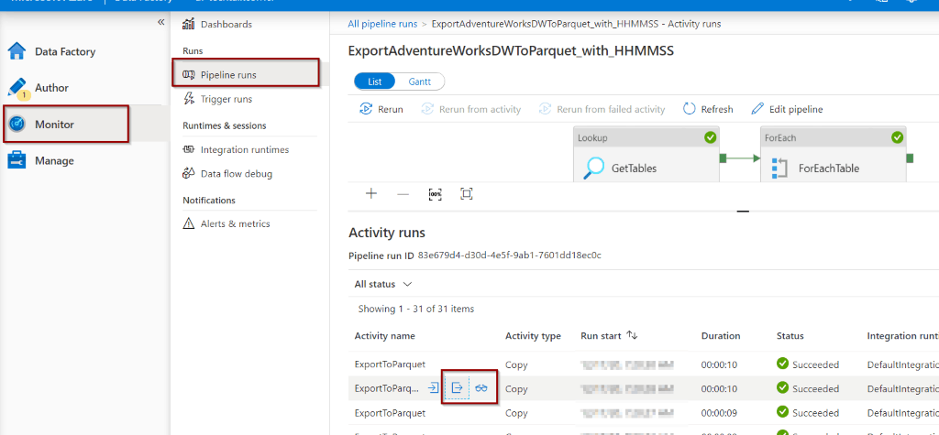Open details via the eyeglasses icon
The width and height of the screenshot is (939, 435).
(481, 388)
